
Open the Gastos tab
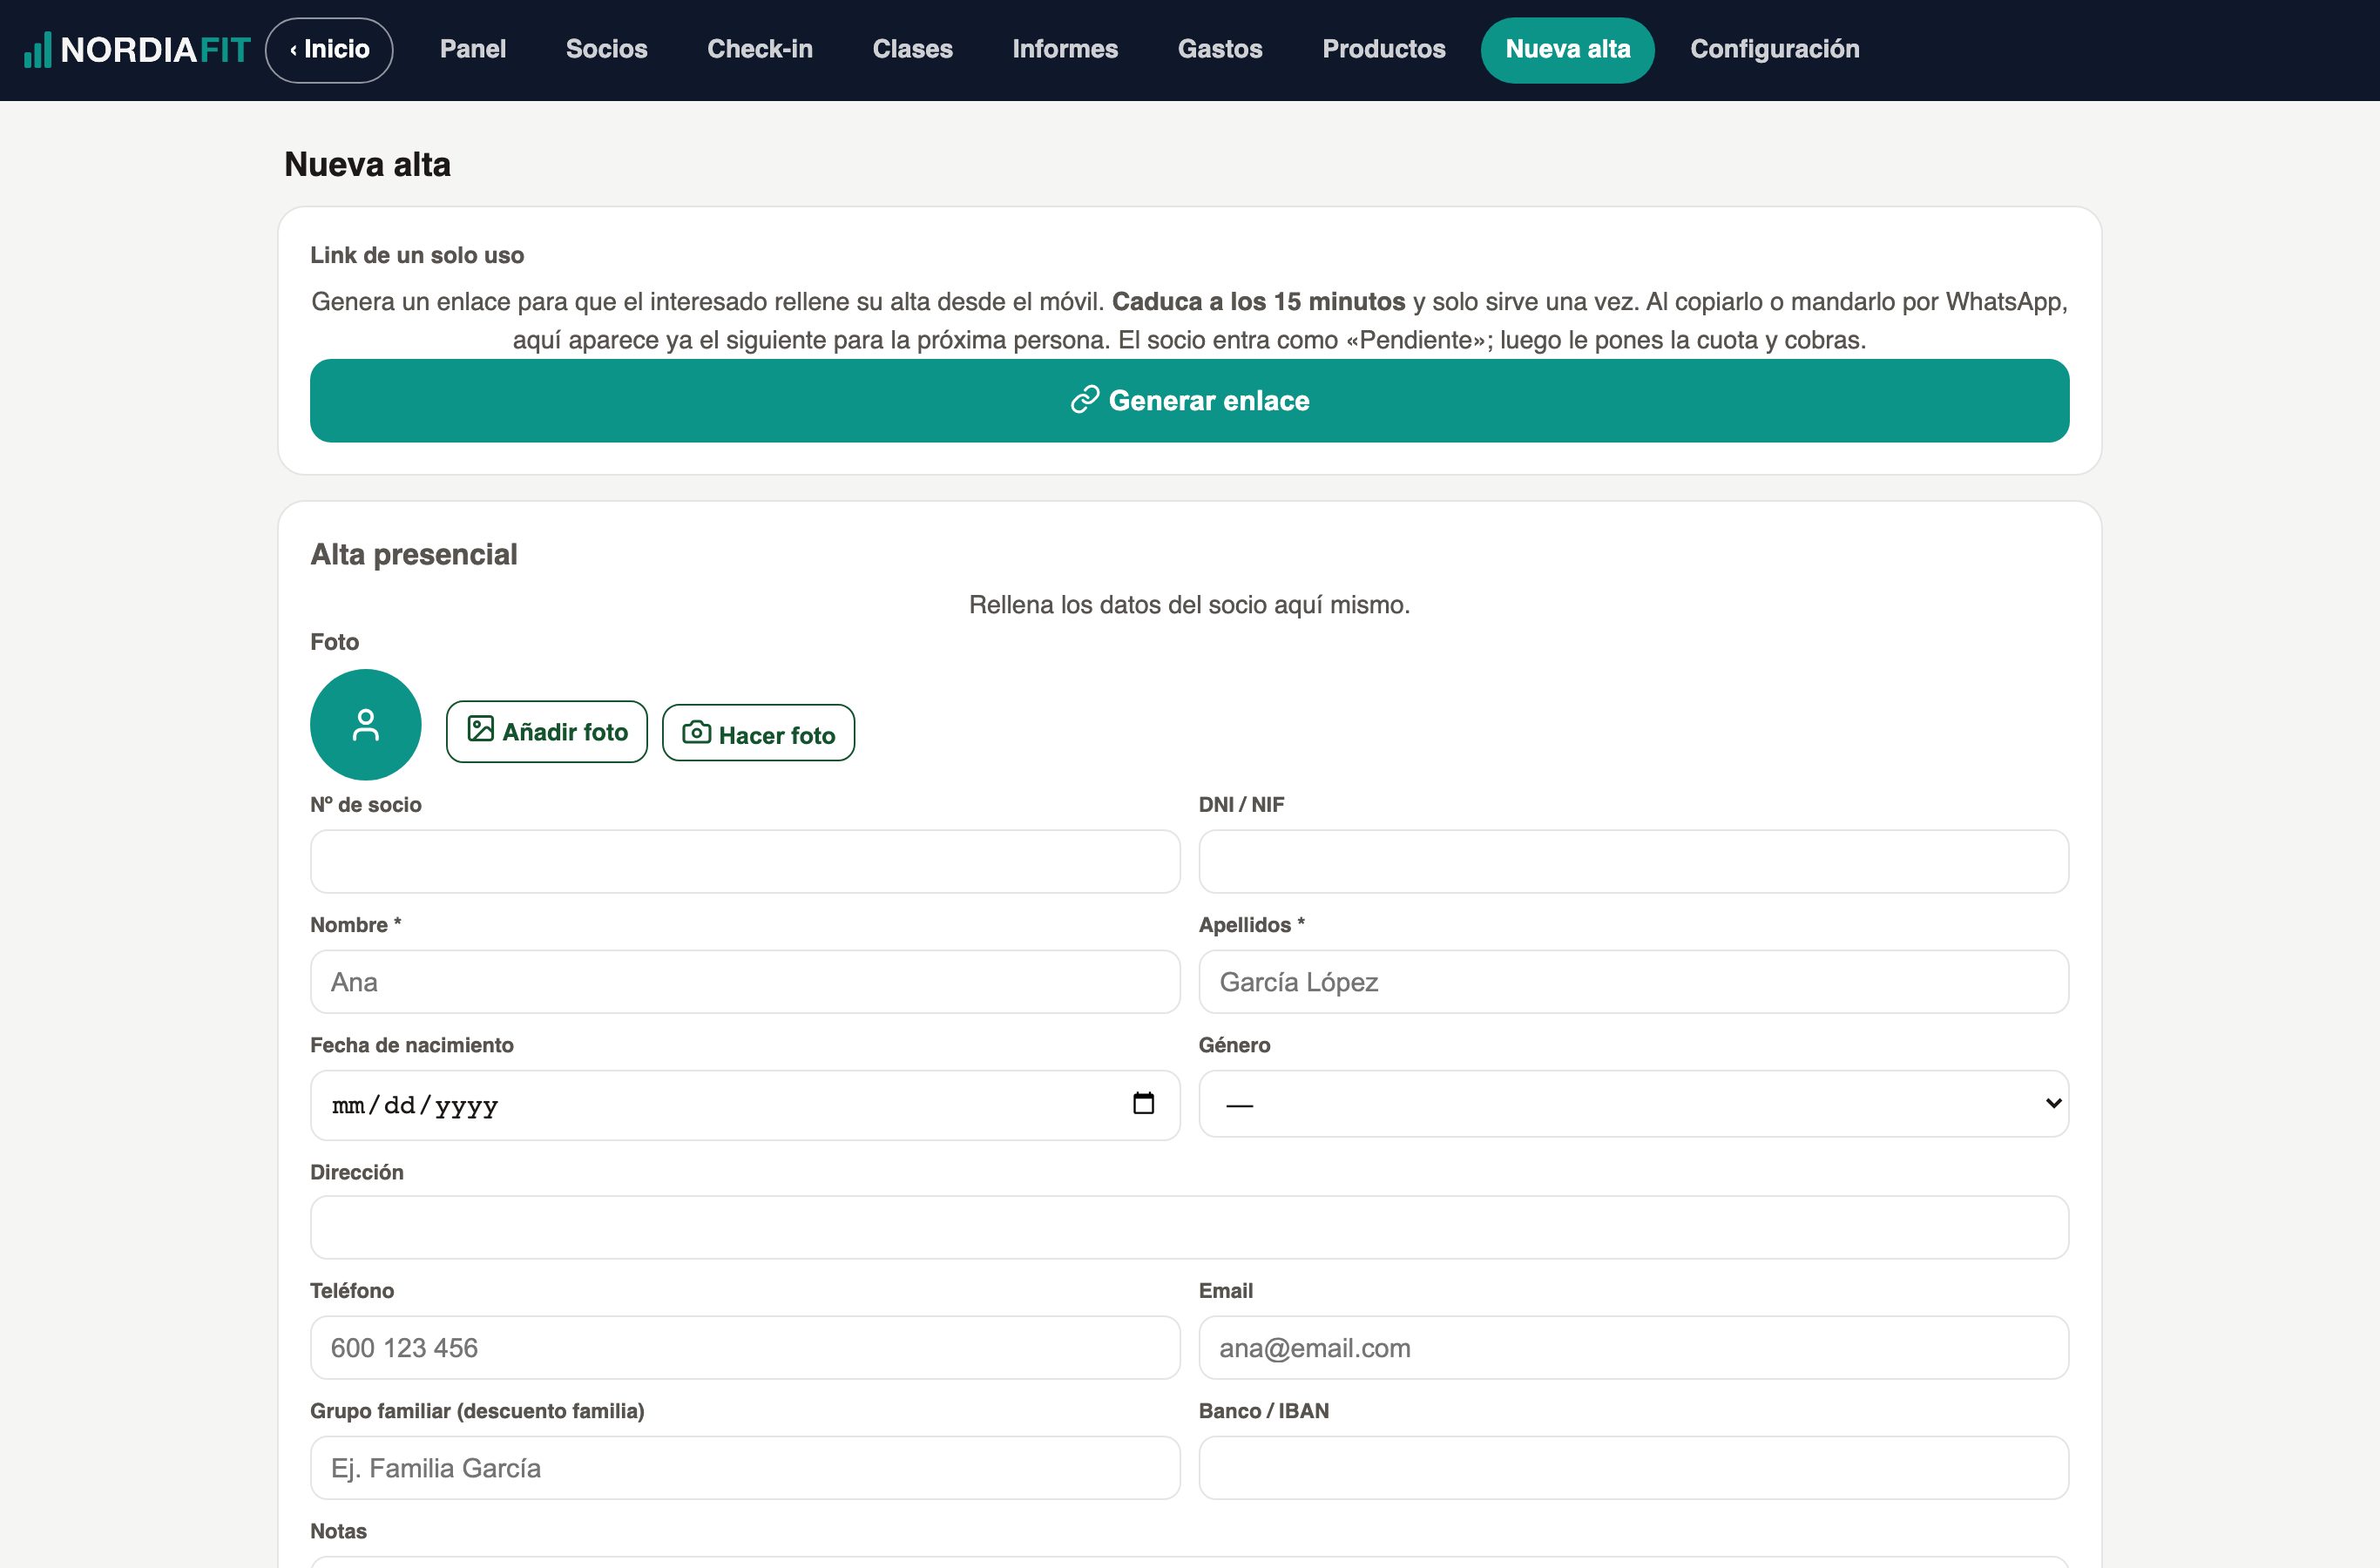(x=1220, y=50)
